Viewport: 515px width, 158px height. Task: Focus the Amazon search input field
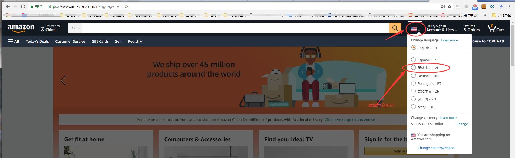pos(236,28)
